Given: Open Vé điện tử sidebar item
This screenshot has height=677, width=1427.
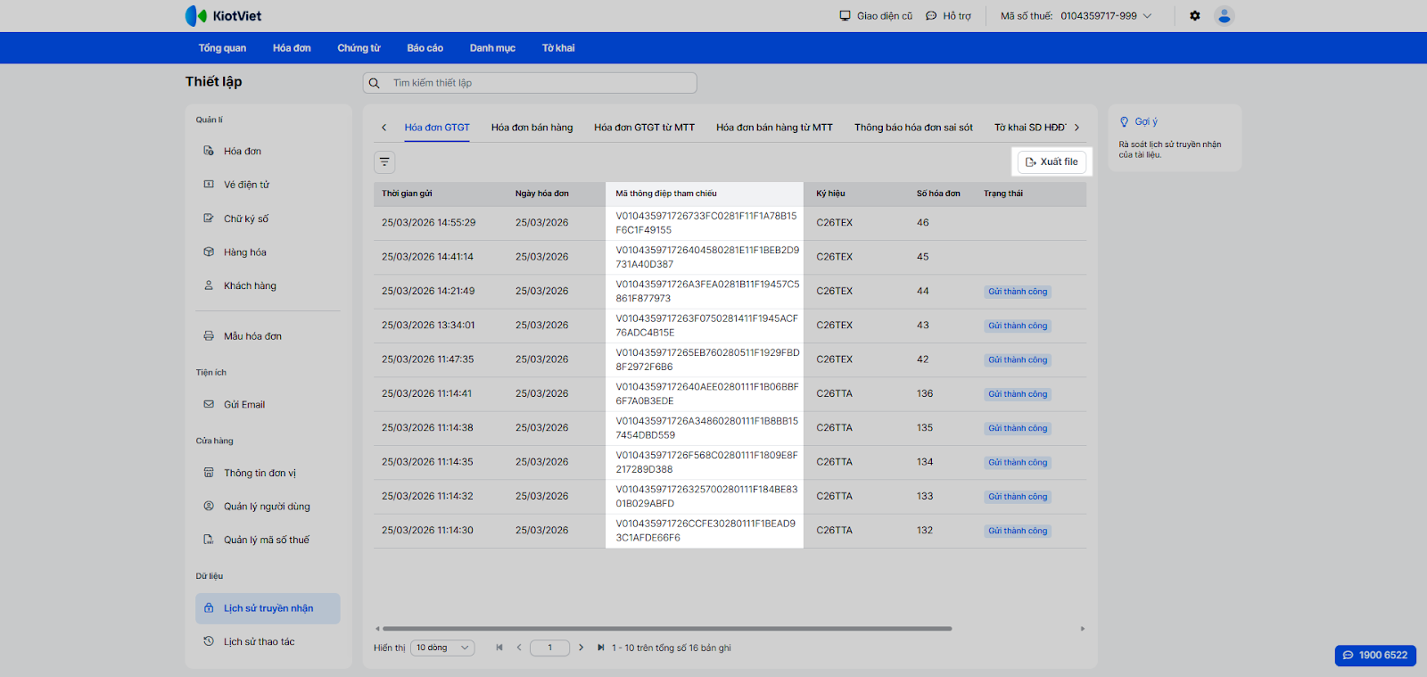Looking at the screenshot, I should pyautogui.click(x=246, y=185).
